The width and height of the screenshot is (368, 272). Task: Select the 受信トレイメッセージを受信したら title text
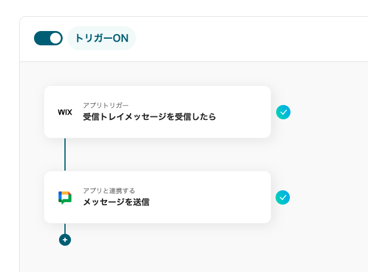149,117
